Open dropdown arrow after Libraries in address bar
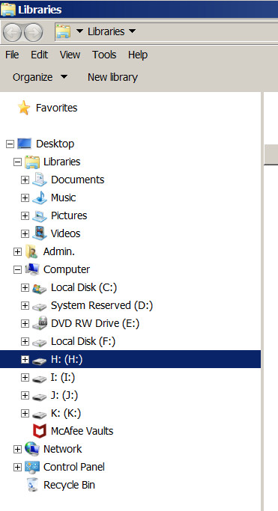 coord(132,31)
